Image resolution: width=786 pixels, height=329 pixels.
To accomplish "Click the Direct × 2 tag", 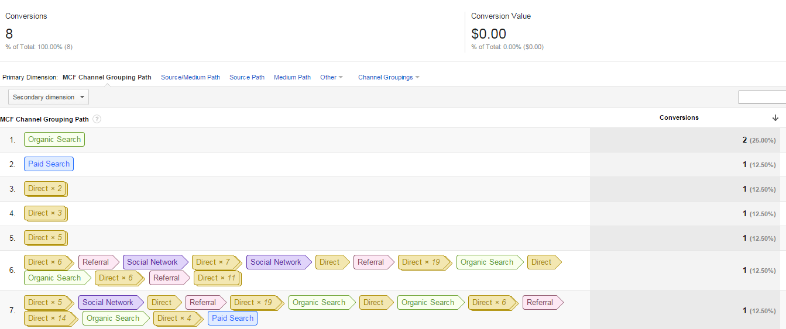I will 46,189.
